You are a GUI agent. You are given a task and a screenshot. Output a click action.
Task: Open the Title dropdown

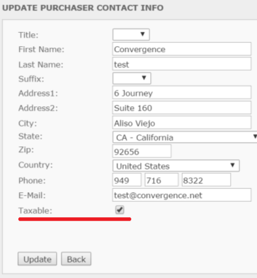pyautogui.click(x=131, y=34)
